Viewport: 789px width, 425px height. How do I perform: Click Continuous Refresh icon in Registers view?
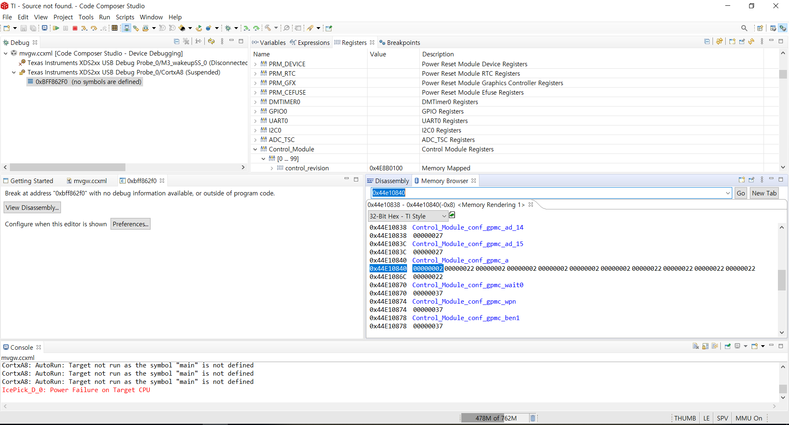click(x=720, y=42)
